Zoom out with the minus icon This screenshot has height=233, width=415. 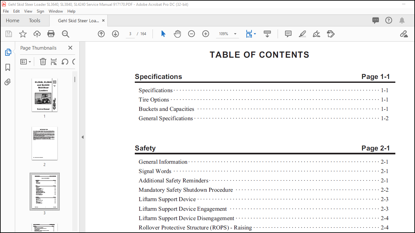coord(192,34)
